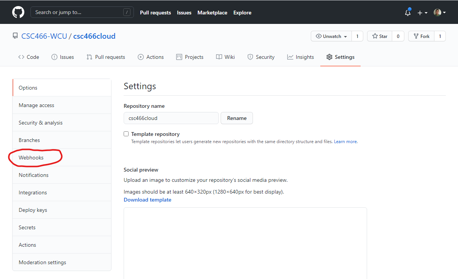Click the Star button on repository
Screen dimensions: 458x279
(379, 36)
